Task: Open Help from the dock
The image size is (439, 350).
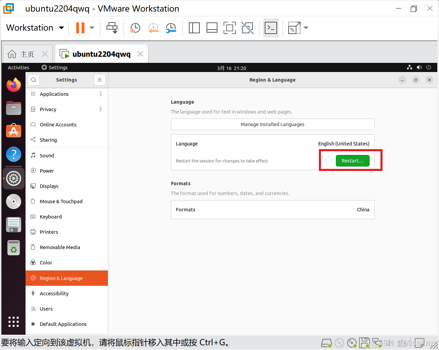Action: coord(14,155)
